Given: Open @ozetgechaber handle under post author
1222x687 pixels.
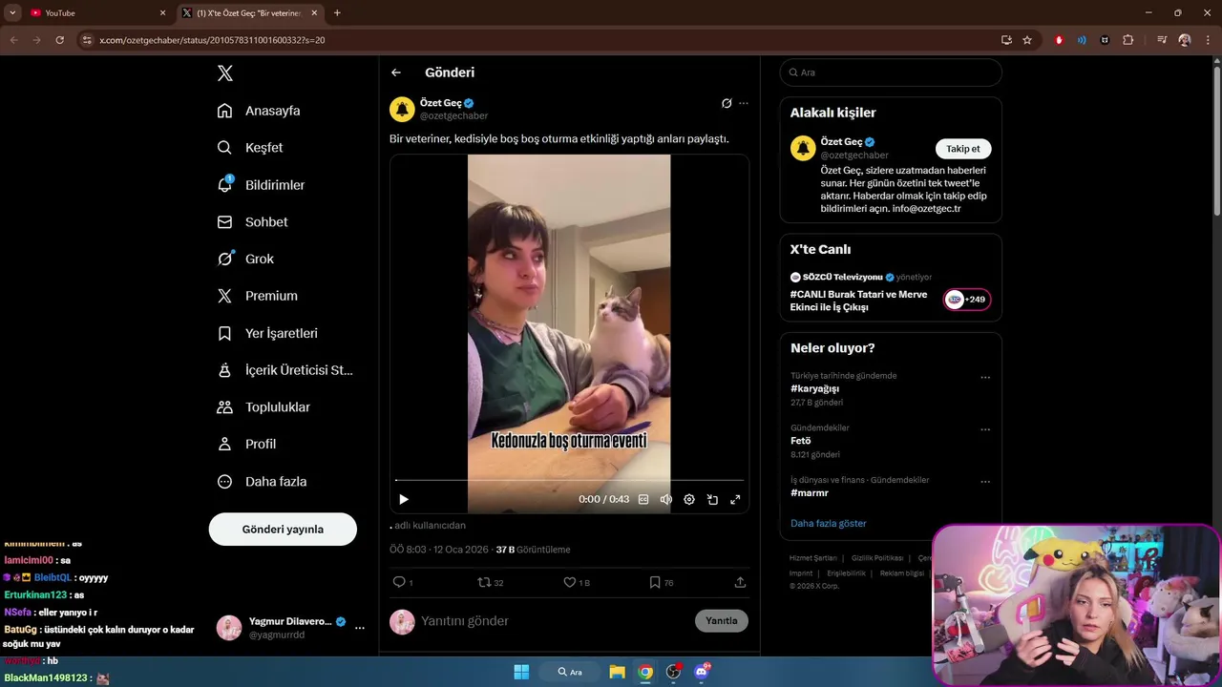Looking at the screenshot, I should 453,116.
